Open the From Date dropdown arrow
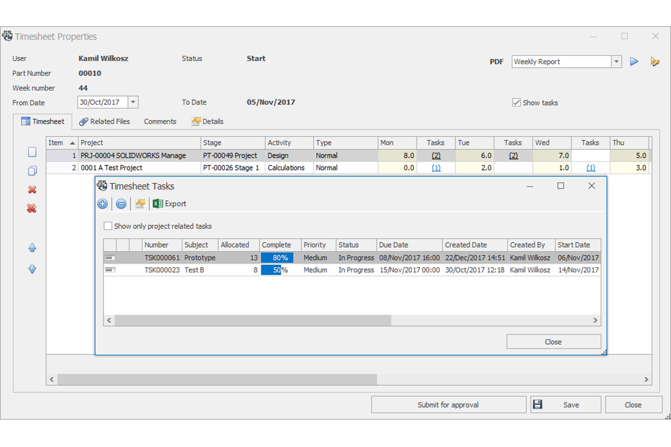Image resolution: width=671 pixels, height=447 pixels. tap(133, 102)
